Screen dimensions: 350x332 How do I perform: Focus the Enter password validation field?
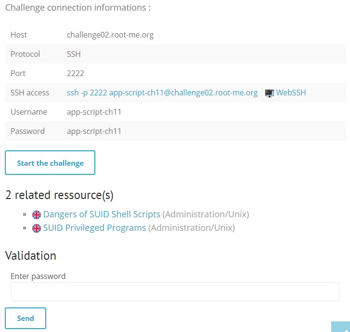tap(175, 292)
